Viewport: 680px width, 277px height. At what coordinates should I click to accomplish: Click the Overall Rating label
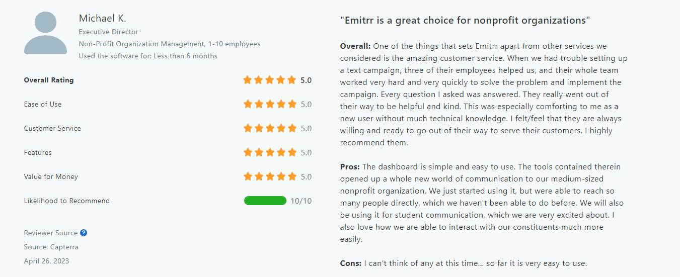48,80
